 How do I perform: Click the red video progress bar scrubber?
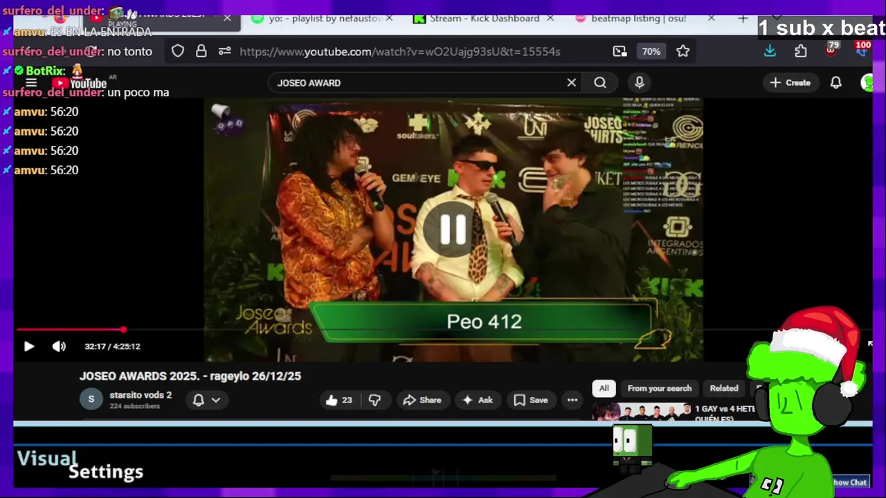click(123, 330)
